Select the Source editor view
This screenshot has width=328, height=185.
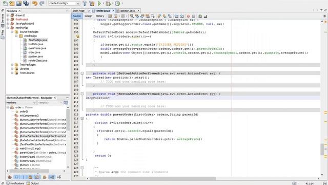tap(77, 16)
